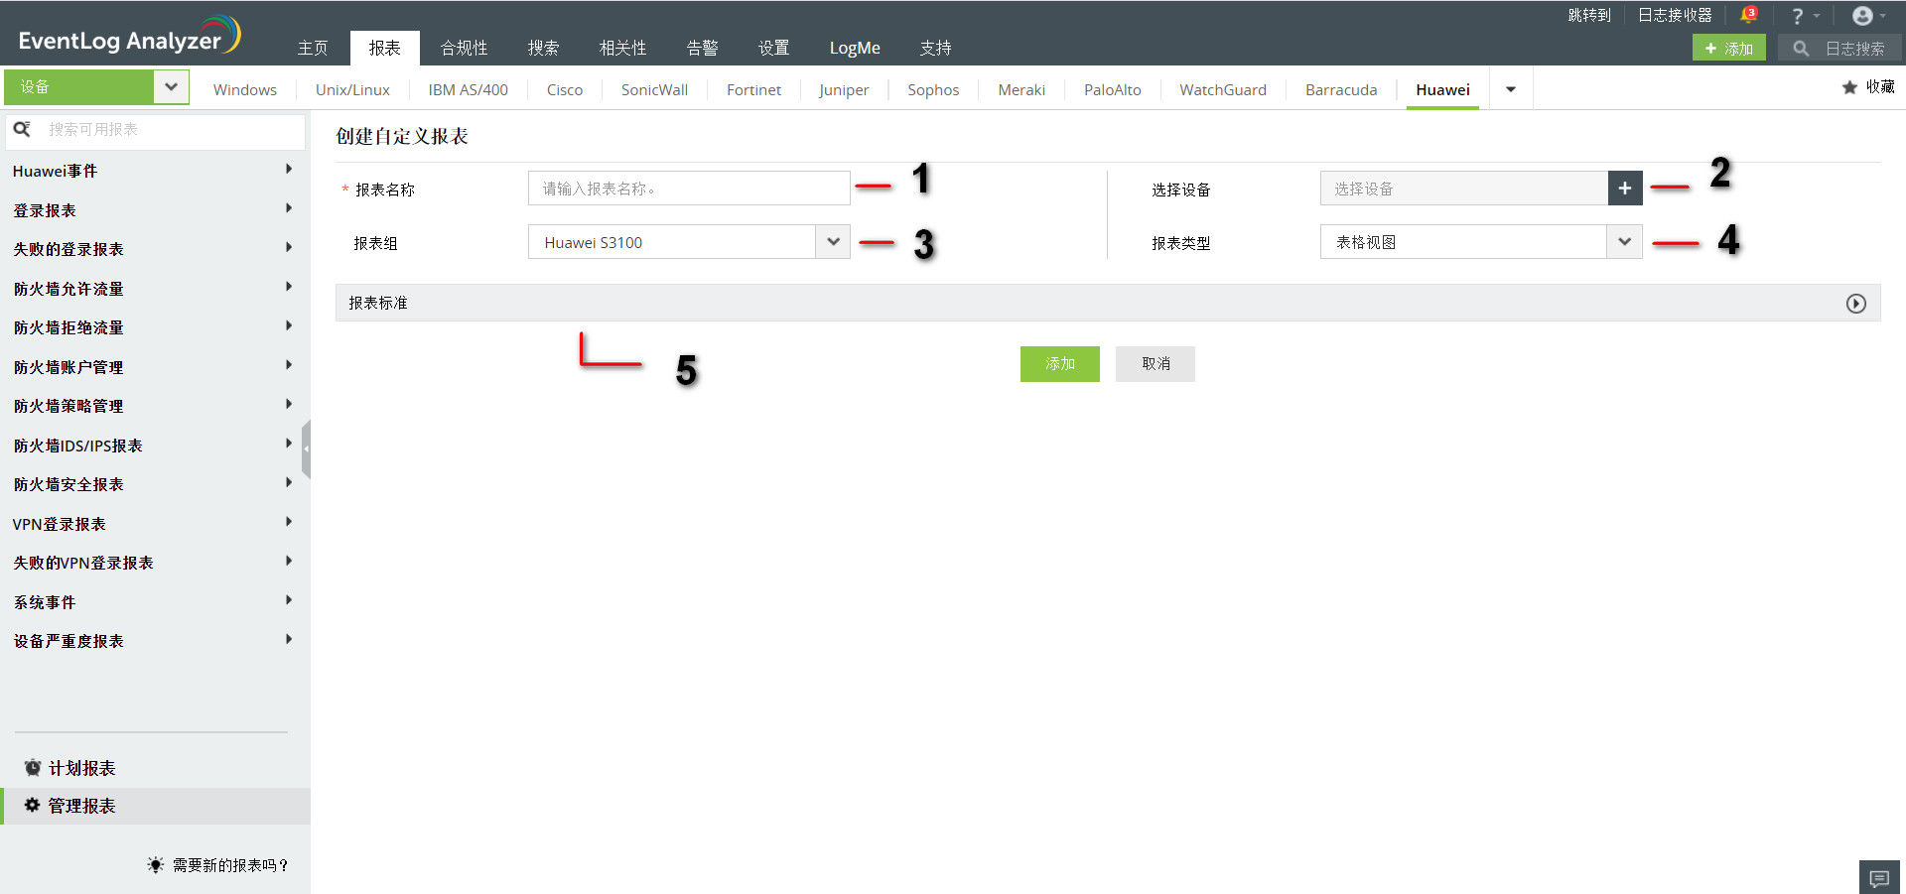Click the plus icon to add a device
The height and width of the screenshot is (894, 1906).
coord(1624,188)
